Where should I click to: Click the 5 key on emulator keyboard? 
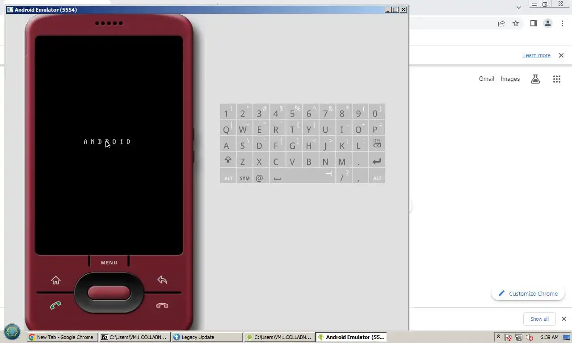(294, 112)
